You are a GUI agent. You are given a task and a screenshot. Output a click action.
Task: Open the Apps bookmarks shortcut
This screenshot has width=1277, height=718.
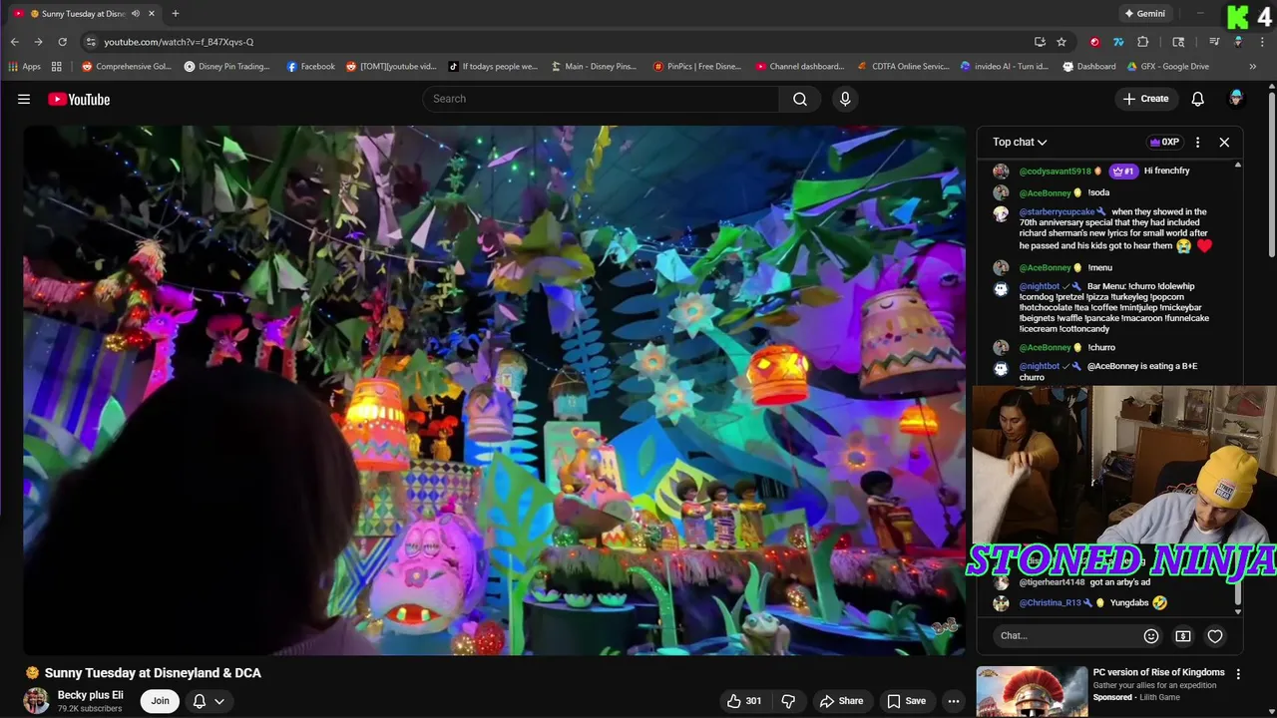pos(25,67)
